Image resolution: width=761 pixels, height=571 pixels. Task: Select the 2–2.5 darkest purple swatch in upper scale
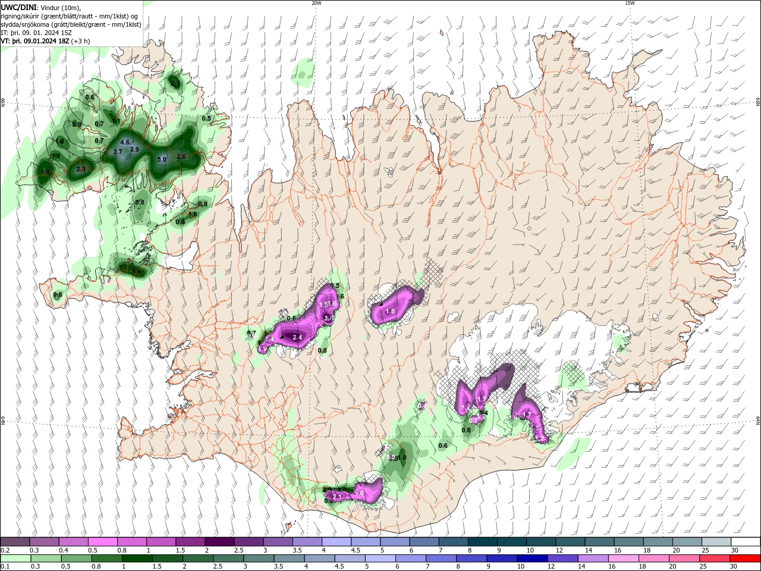(x=219, y=542)
